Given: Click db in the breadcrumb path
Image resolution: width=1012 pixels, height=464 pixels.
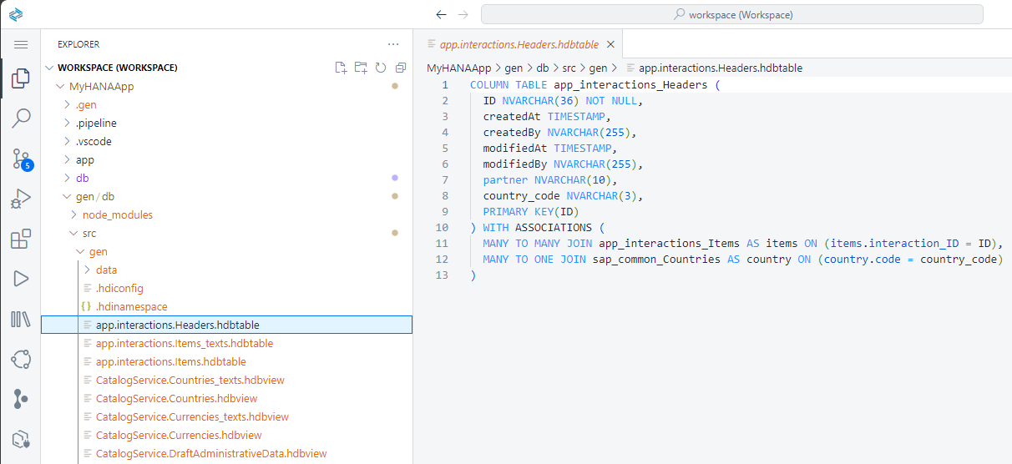Looking at the screenshot, I should 543,68.
